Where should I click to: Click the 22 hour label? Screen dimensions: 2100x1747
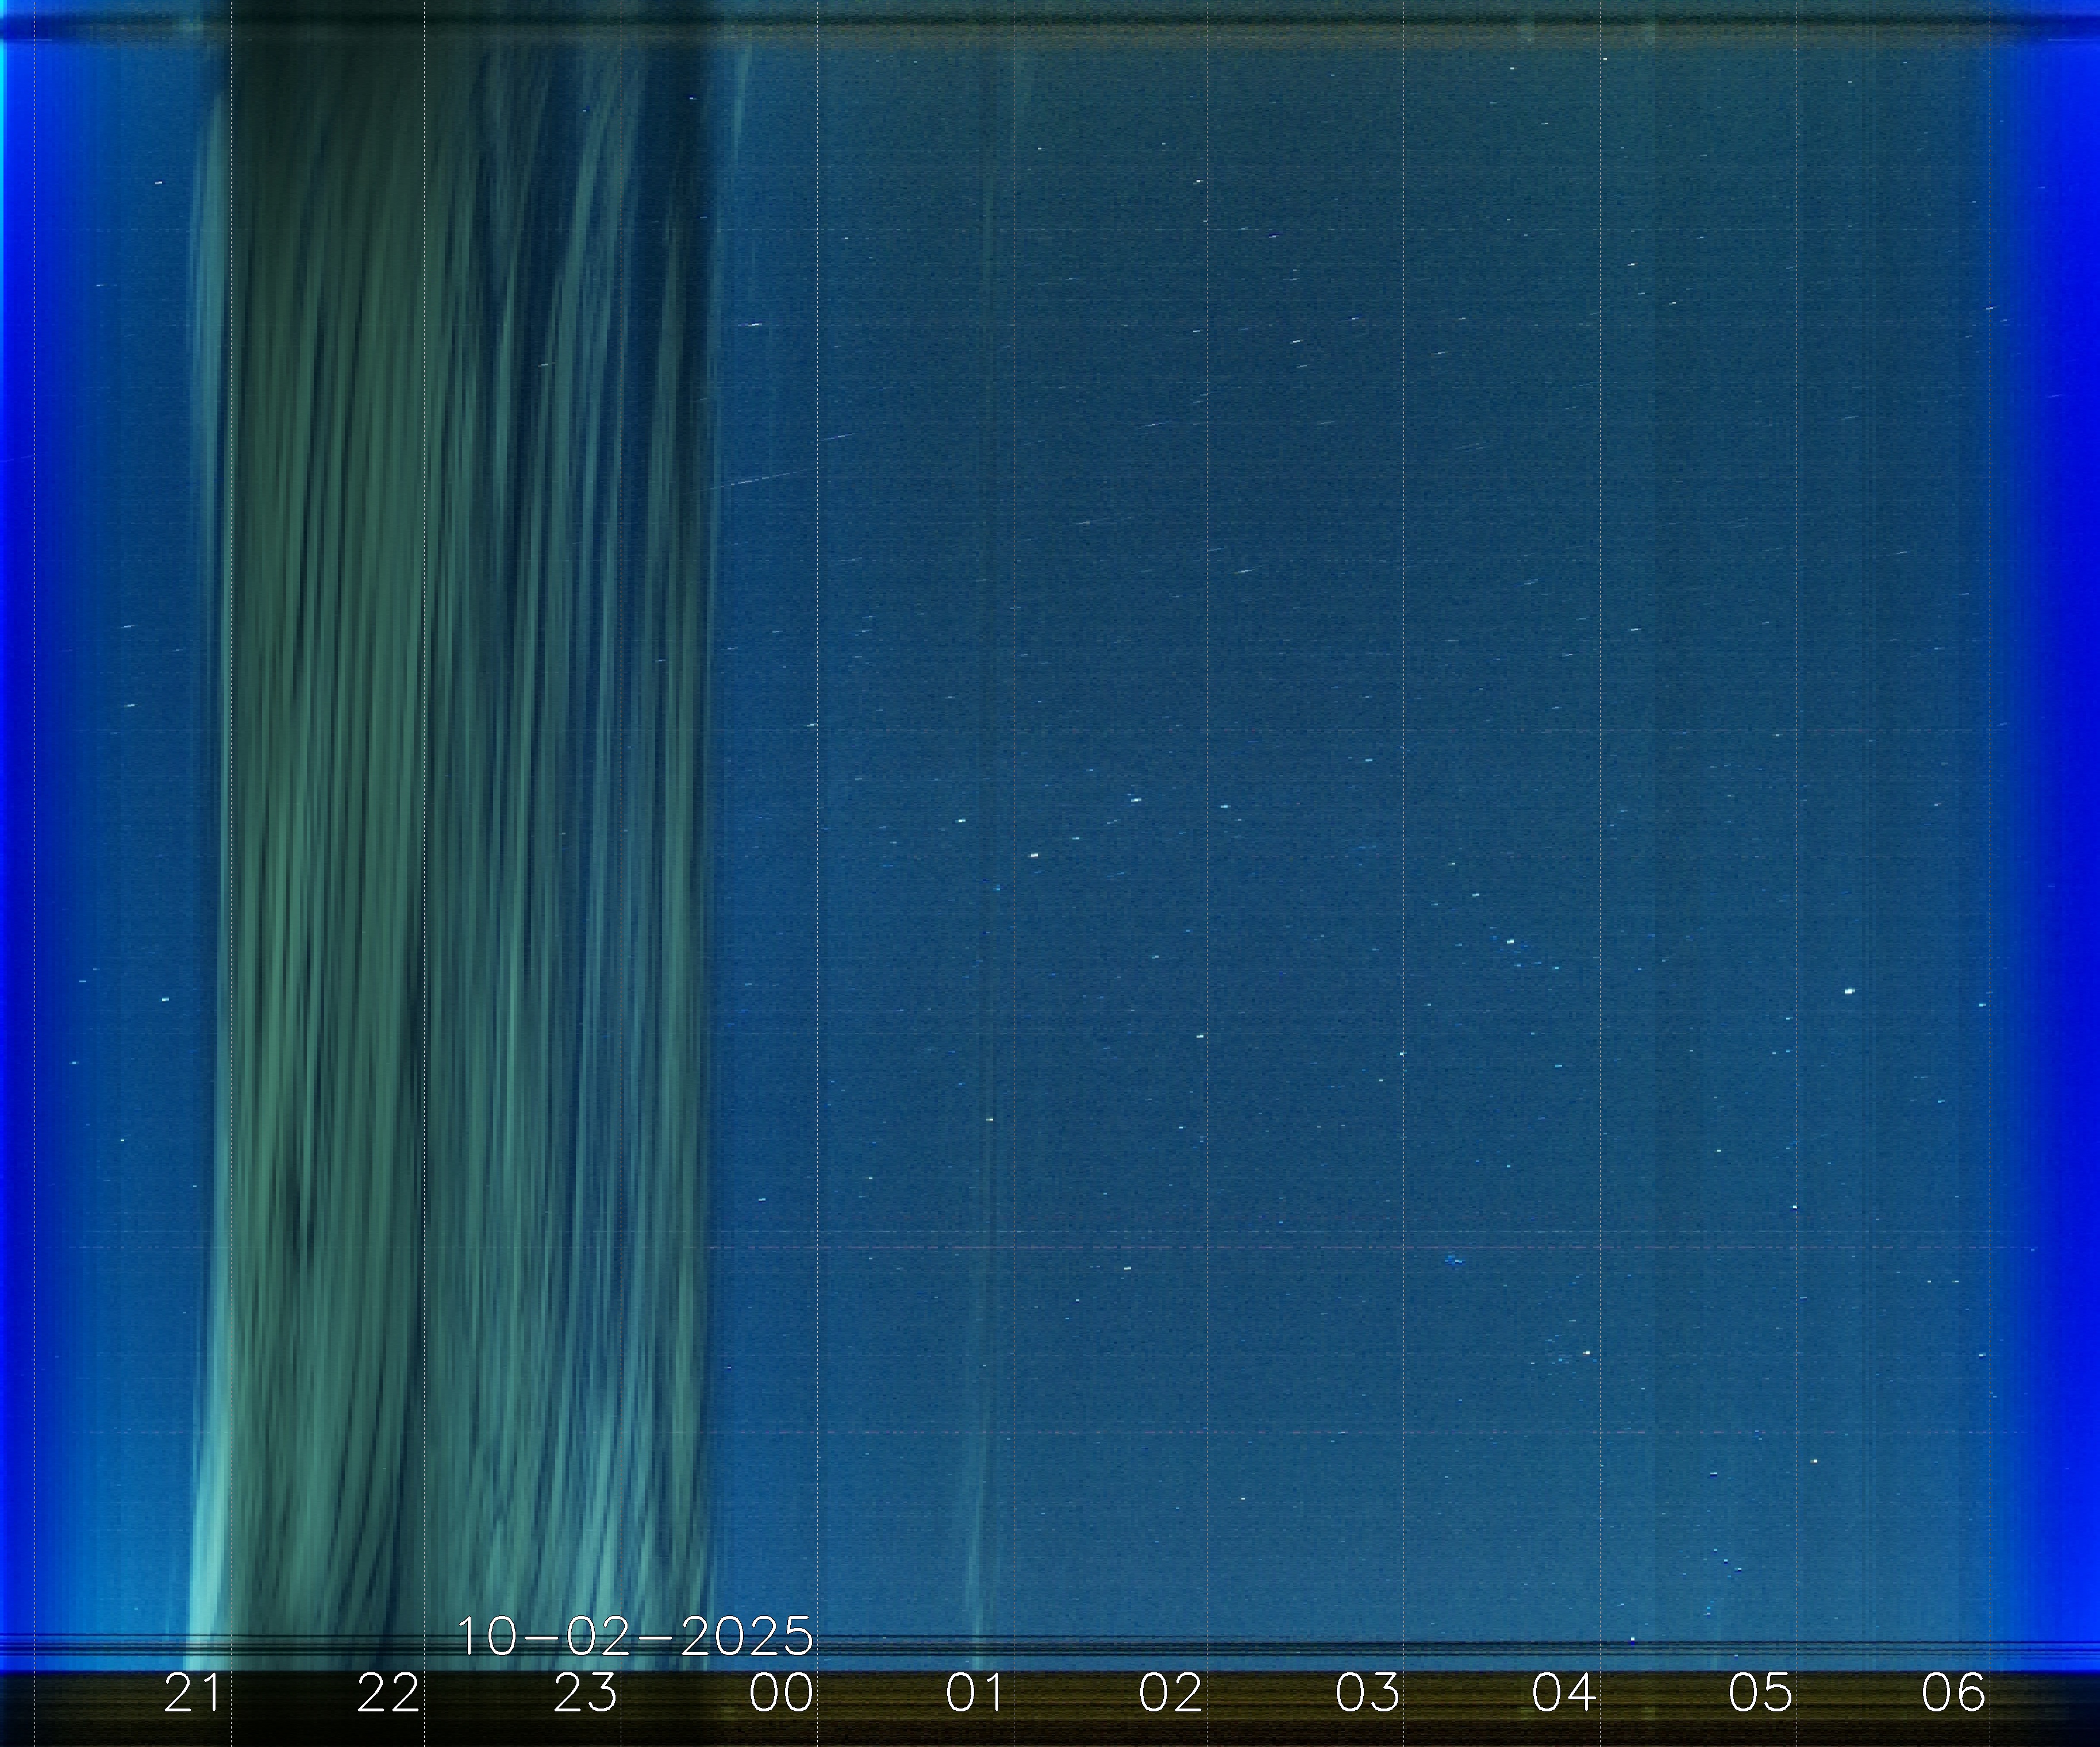click(x=388, y=1693)
